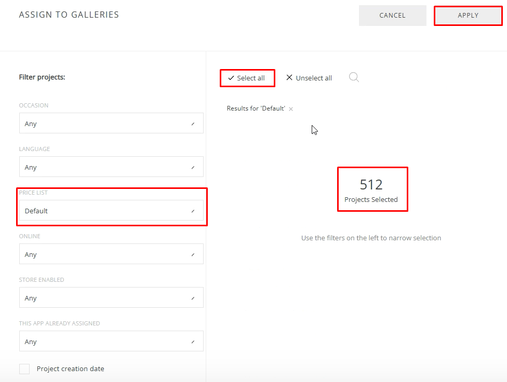This screenshot has height=382, width=507.
Task: Click the Select all button label
Action: 251,78
